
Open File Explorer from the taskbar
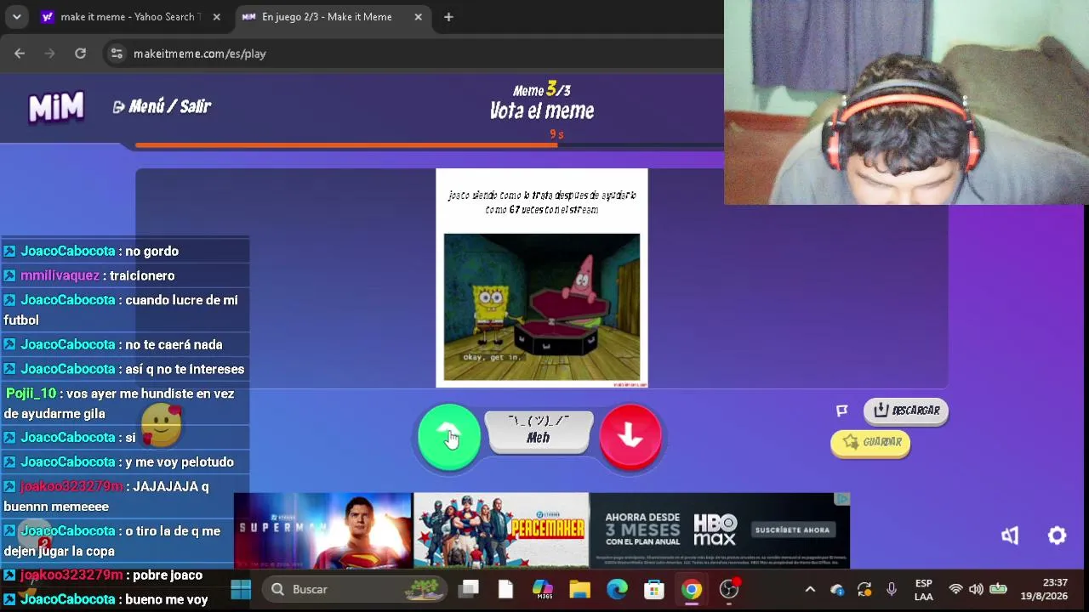pos(579,589)
